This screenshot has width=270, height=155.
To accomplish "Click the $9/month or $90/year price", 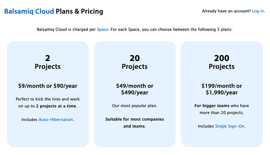I will click(48, 86).
